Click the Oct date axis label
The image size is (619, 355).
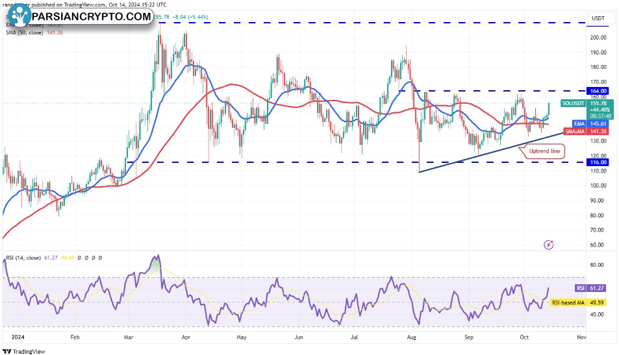tap(524, 337)
